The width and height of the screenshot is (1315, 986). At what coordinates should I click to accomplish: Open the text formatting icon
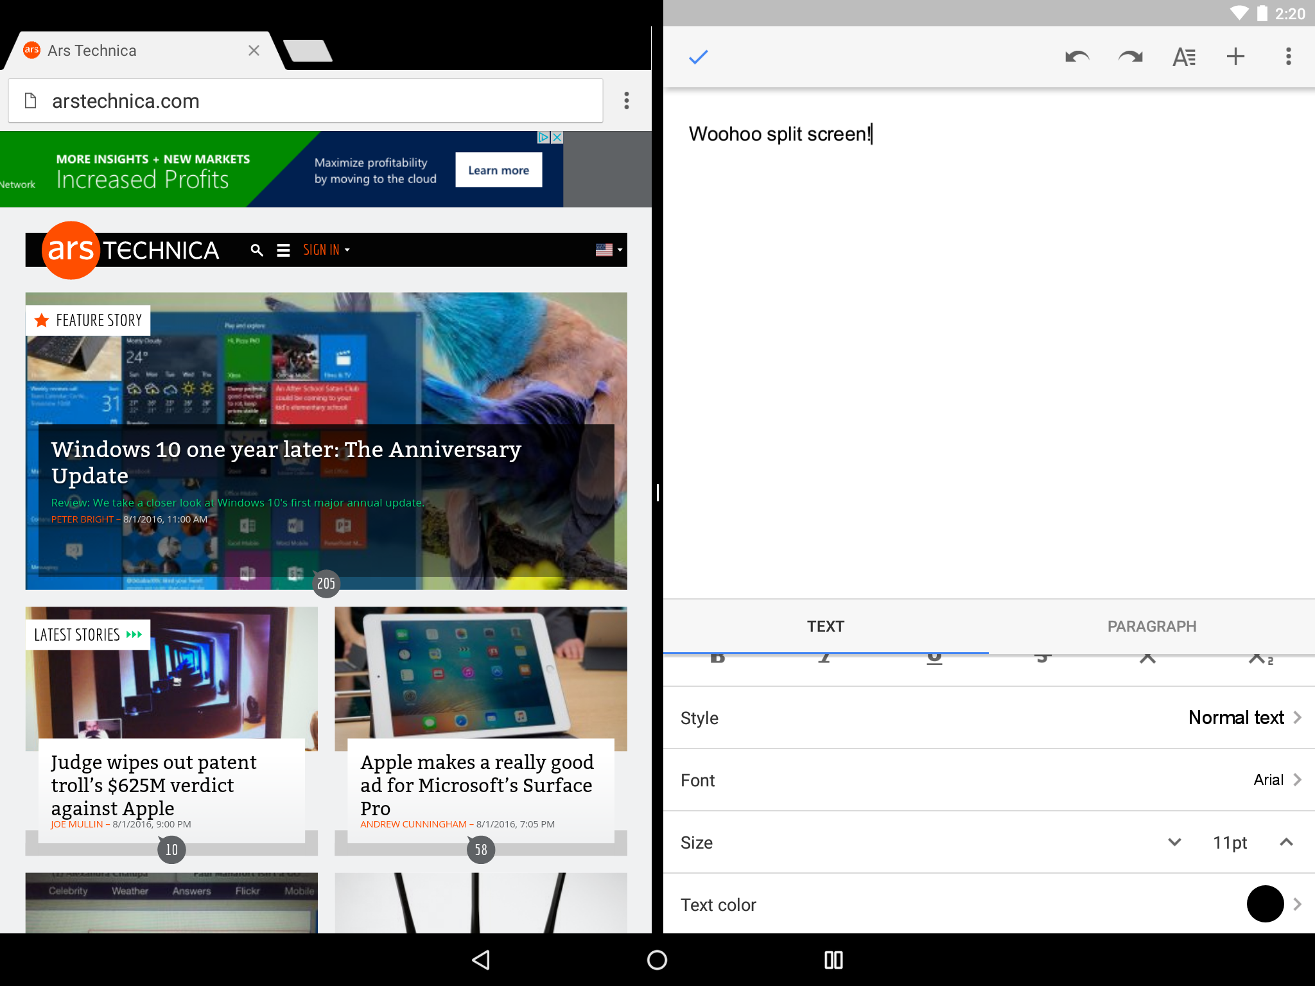pyautogui.click(x=1183, y=57)
